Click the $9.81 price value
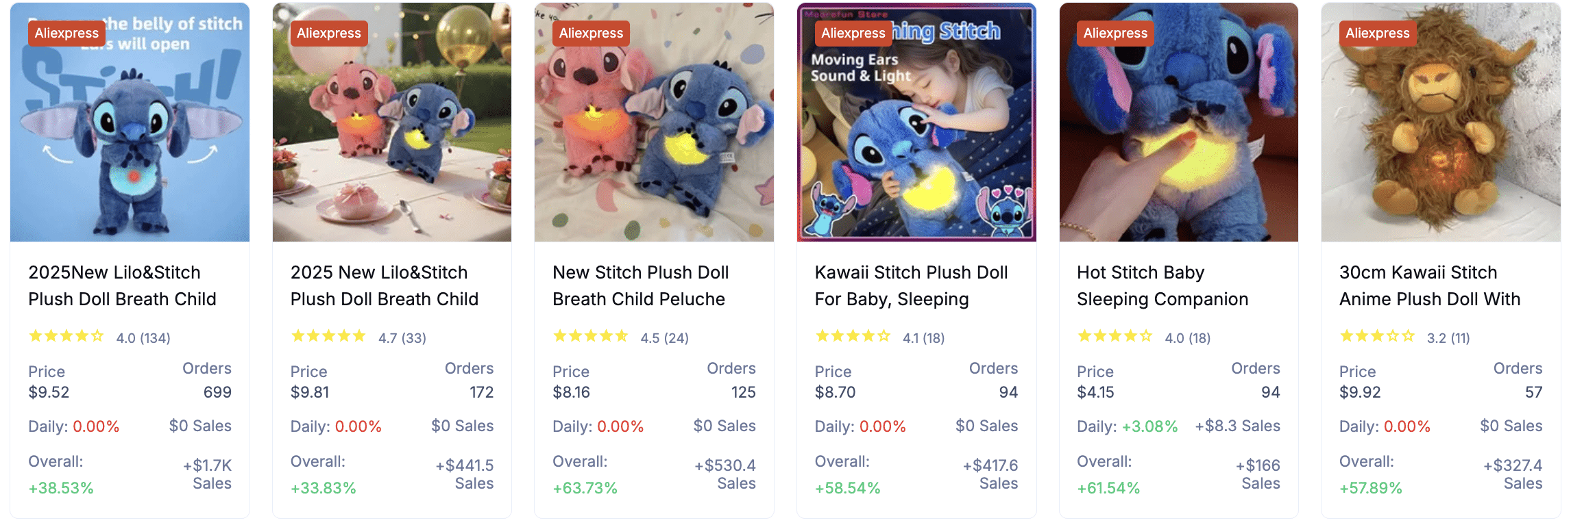Screen dimensions: 1571x527 (x=310, y=392)
